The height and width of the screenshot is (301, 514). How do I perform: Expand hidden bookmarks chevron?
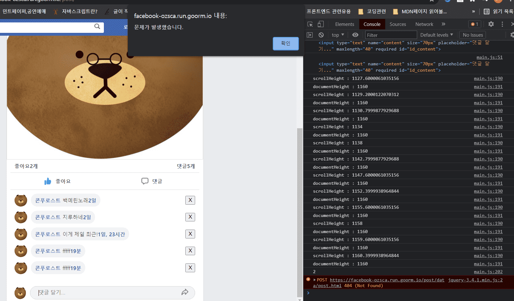click(473, 12)
